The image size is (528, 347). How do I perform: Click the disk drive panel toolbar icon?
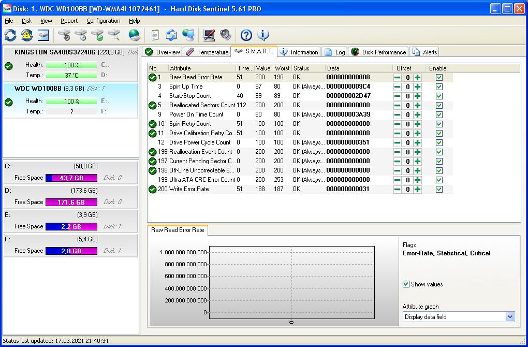click(x=43, y=35)
